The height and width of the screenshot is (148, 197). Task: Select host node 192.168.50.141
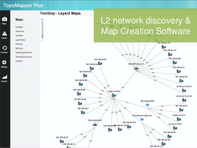coord(170,54)
